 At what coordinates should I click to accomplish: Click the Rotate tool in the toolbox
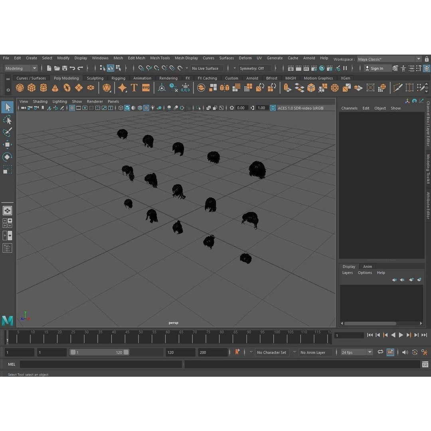coord(7,157)
